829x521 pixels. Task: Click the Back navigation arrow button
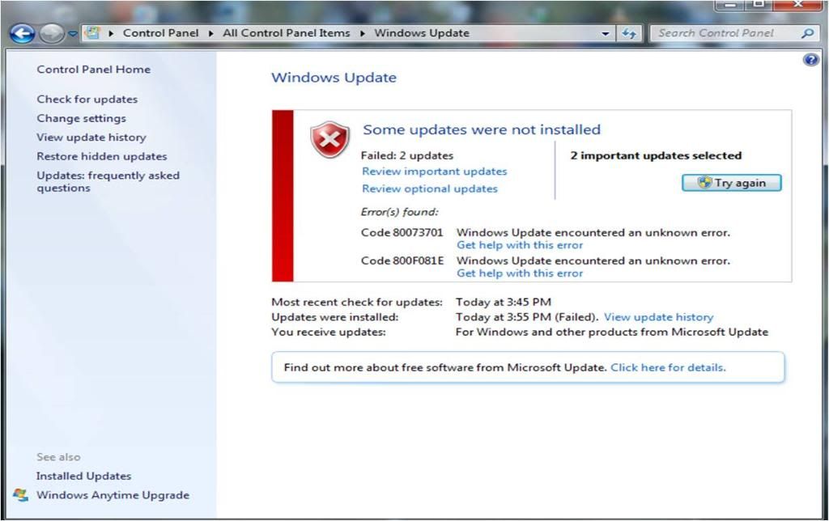click(x=23, y=33)
